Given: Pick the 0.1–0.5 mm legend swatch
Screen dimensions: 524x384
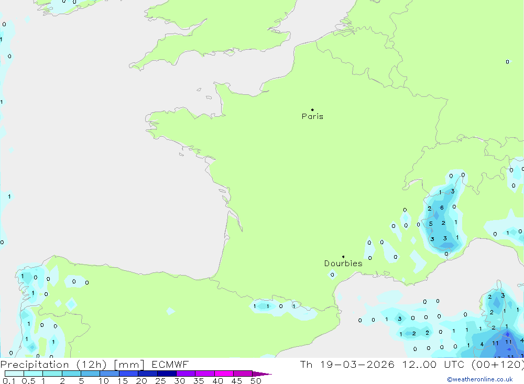Looking at the screenshot, I should (x=14, y=374).
